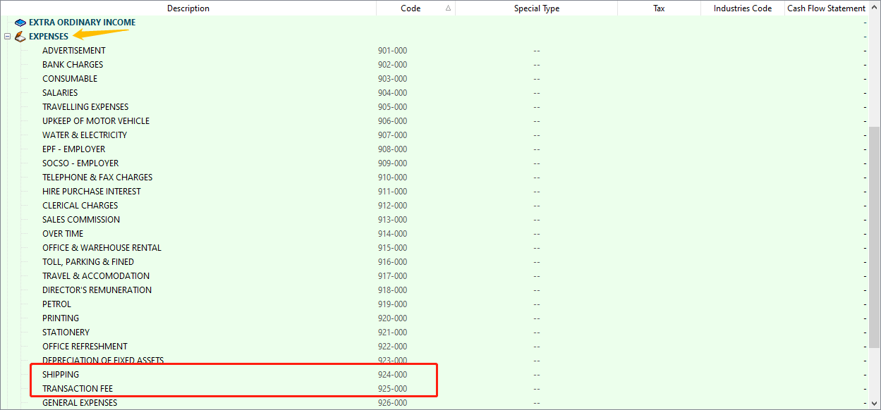This screenshot has width=881, height=410.
Task: Click the Industries Code column header
Action: pos(742,8)
